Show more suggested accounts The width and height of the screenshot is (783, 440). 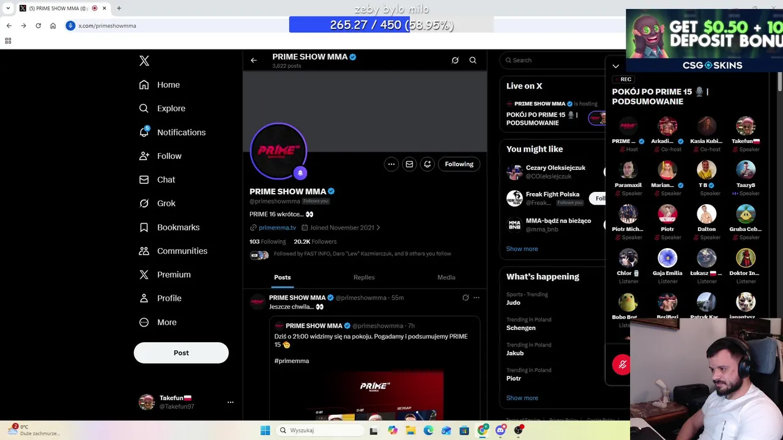point(522,249)
